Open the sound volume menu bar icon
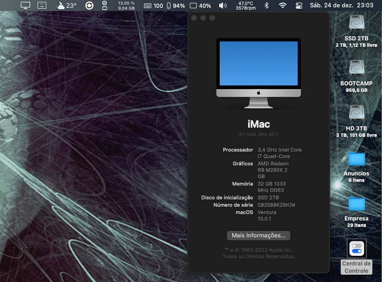The image size is (382, 282). point(222,6)
